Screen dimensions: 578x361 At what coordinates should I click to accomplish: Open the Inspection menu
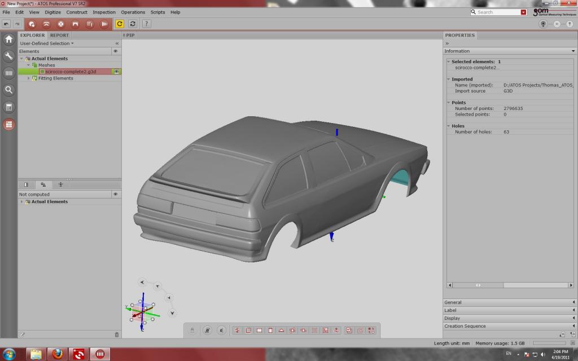104,12
